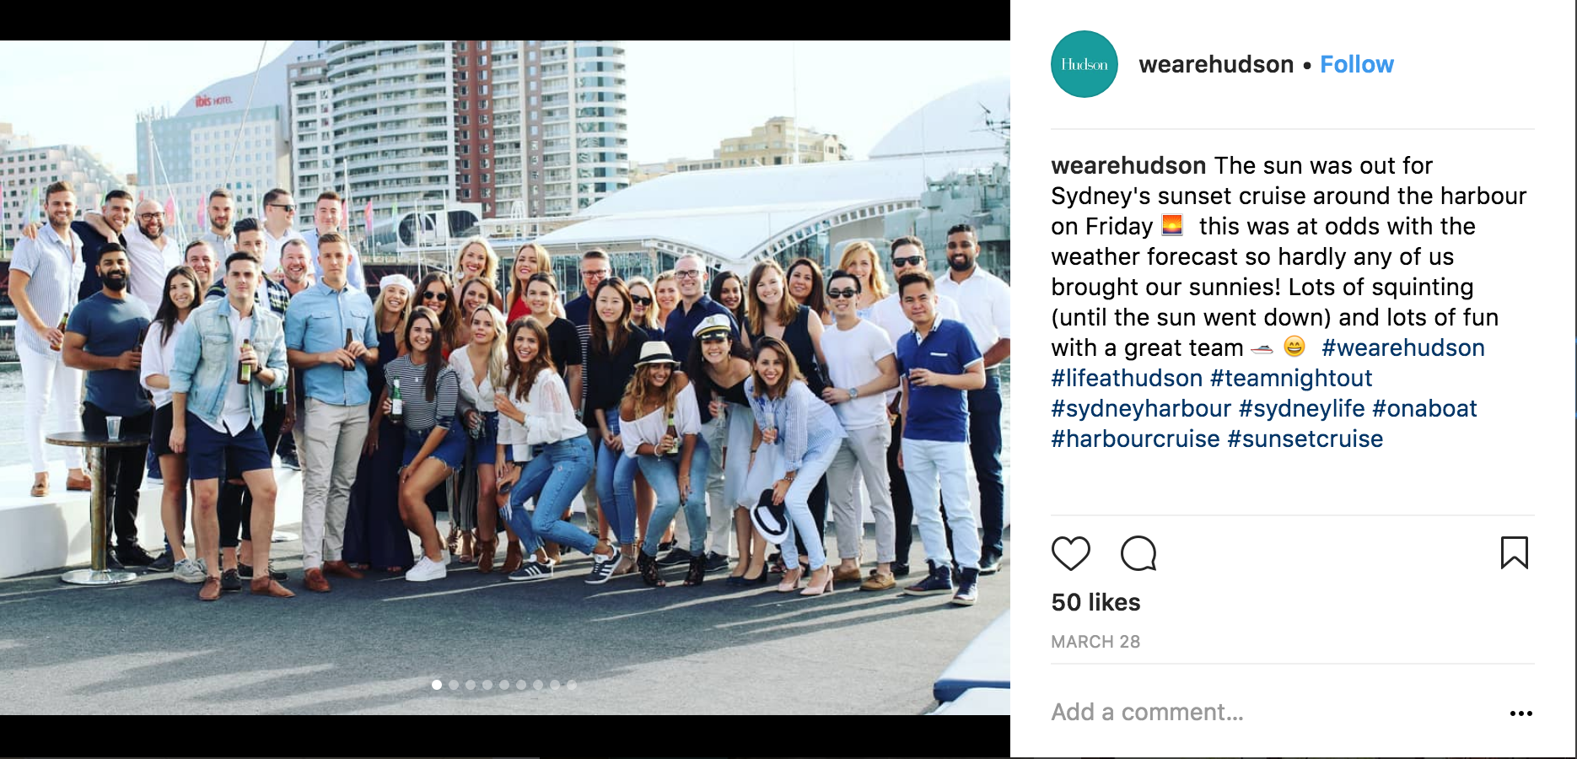The image size is (1577, 759).
Task: Open comments via speech bubble icon
Action: click(x=1138, y=553)
